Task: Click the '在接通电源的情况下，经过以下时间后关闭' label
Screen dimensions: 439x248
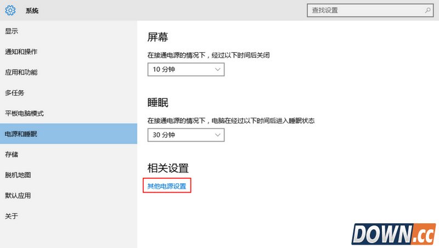Action: click(x=209, y=55)
